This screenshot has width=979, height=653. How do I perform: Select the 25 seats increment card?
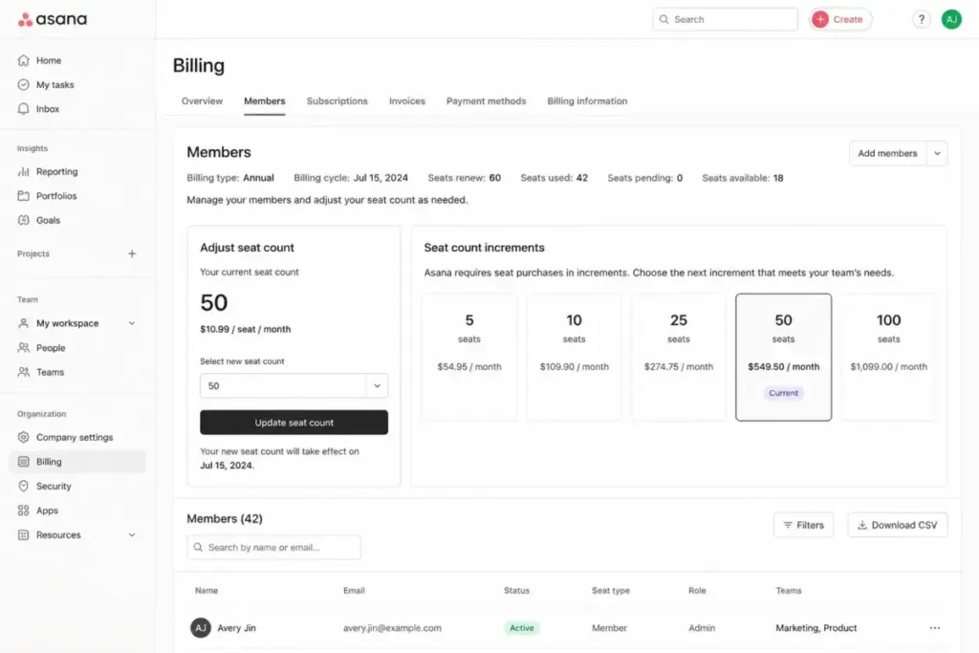click(x=679, y=357)
